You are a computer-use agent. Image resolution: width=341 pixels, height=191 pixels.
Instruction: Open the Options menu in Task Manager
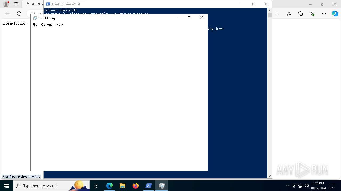click(47, 25)
